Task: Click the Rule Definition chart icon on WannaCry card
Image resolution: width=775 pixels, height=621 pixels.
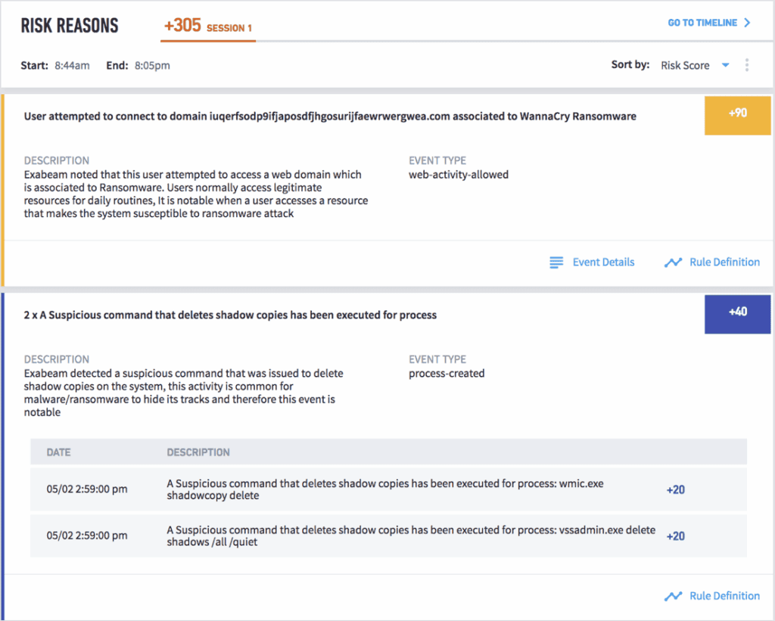Action: 673,262
